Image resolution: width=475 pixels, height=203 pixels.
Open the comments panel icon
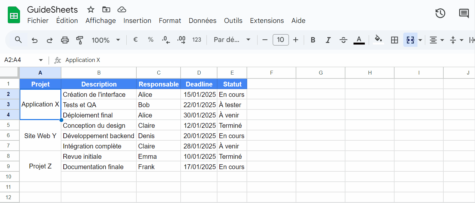[x=464, y=13]
